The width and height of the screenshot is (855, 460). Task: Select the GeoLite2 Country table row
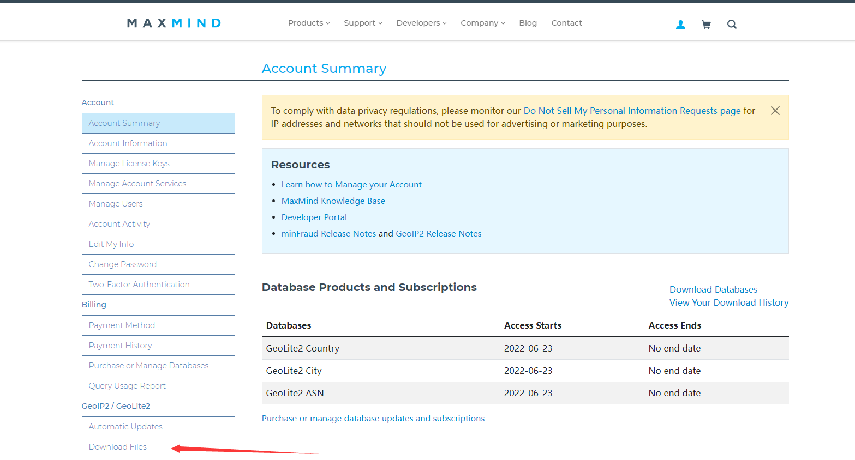[x=525, y=348]
